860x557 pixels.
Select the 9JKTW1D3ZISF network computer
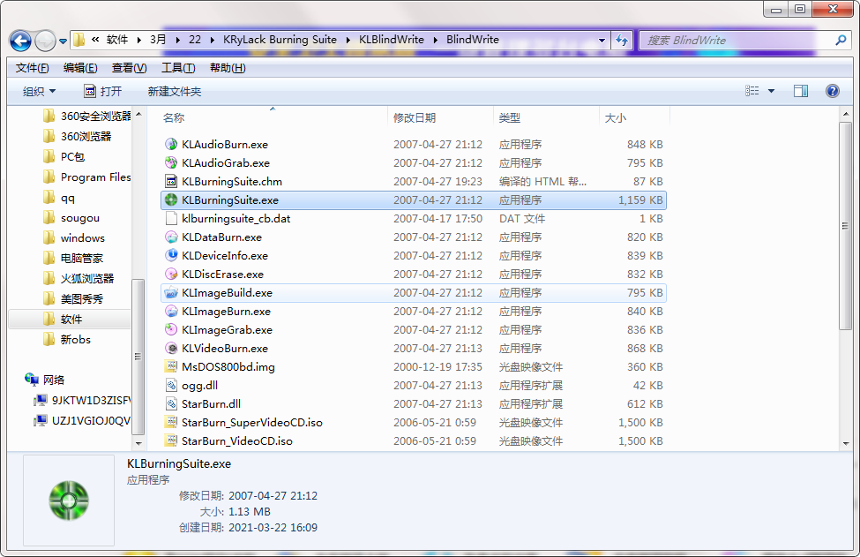pyautogui.click(x=82, y=400)
